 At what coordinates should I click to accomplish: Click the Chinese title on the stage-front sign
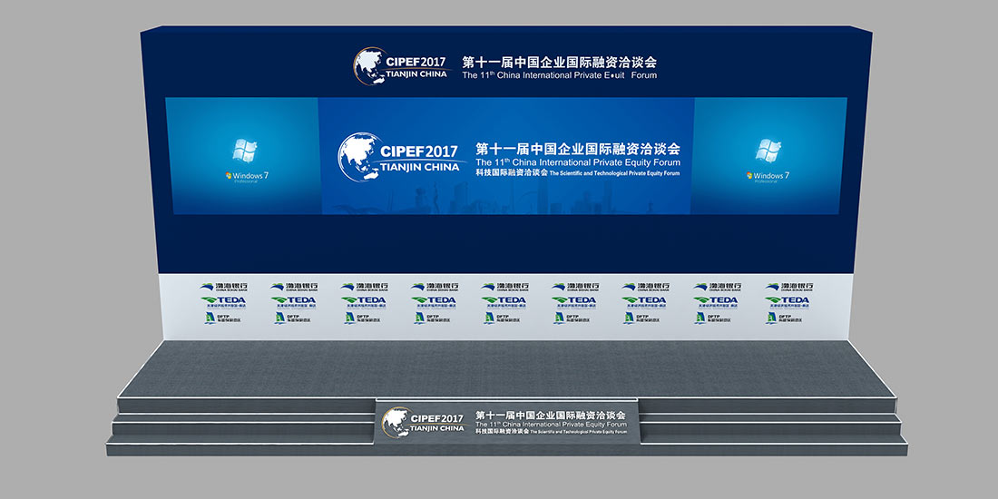coord(557,414)
